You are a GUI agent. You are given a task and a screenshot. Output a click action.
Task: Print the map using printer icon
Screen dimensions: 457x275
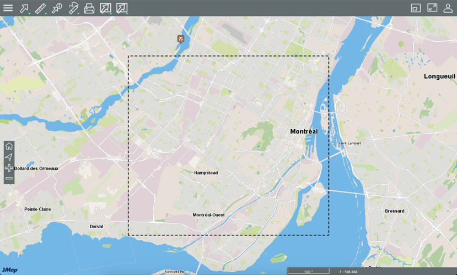[89, 8]
